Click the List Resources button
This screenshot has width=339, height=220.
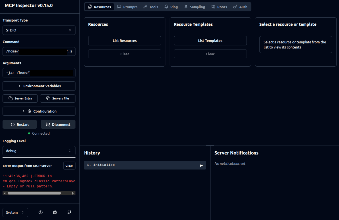[x=125, y=41]
